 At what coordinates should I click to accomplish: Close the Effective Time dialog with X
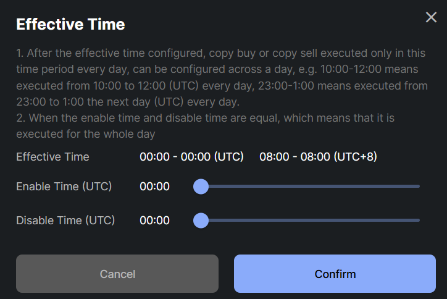pos(431,17)
